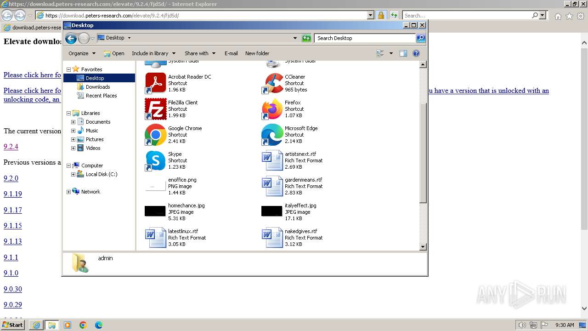Open the 9.1.19 version link
Image resolution: width=588 pixels, height=331 pixels.
pos(13,194)
